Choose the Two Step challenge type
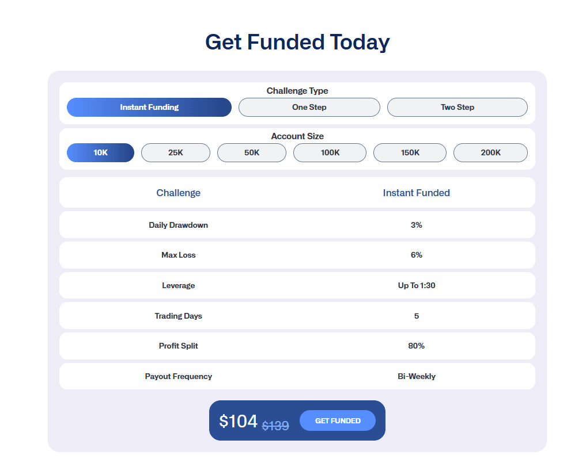Screen dimensions: 586x459 [x=457, y=107]
